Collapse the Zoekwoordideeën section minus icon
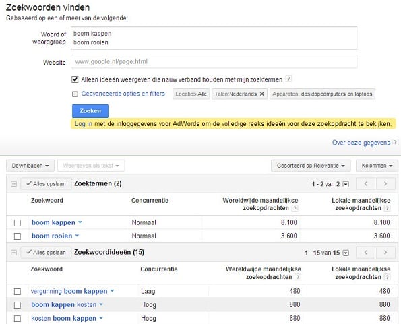Viewport: 401px width, 324px height. click(x=13, y=253)
